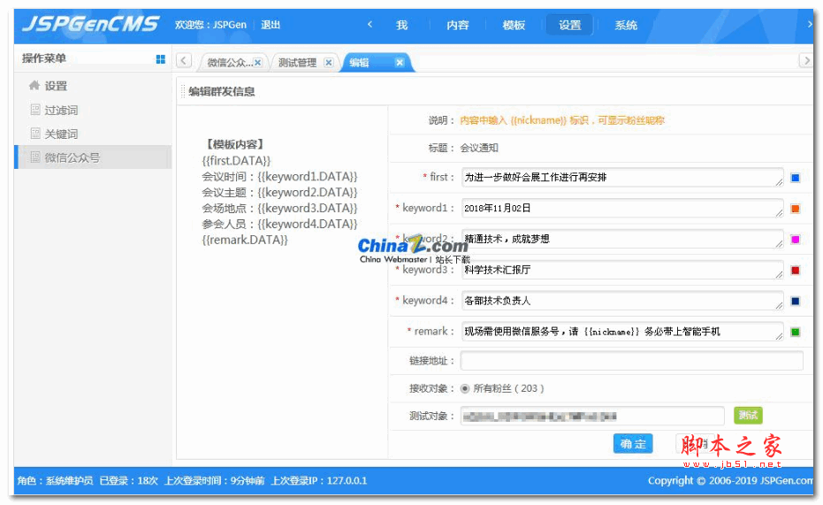Screen dimensions: 823x505
Task: Click the 测试对象 input field
Action: coord(592,416)
